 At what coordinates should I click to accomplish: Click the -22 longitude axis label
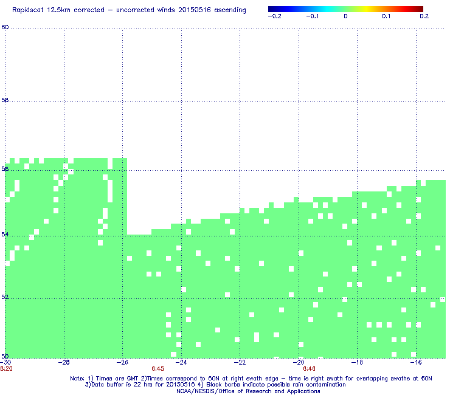(240, 363)
